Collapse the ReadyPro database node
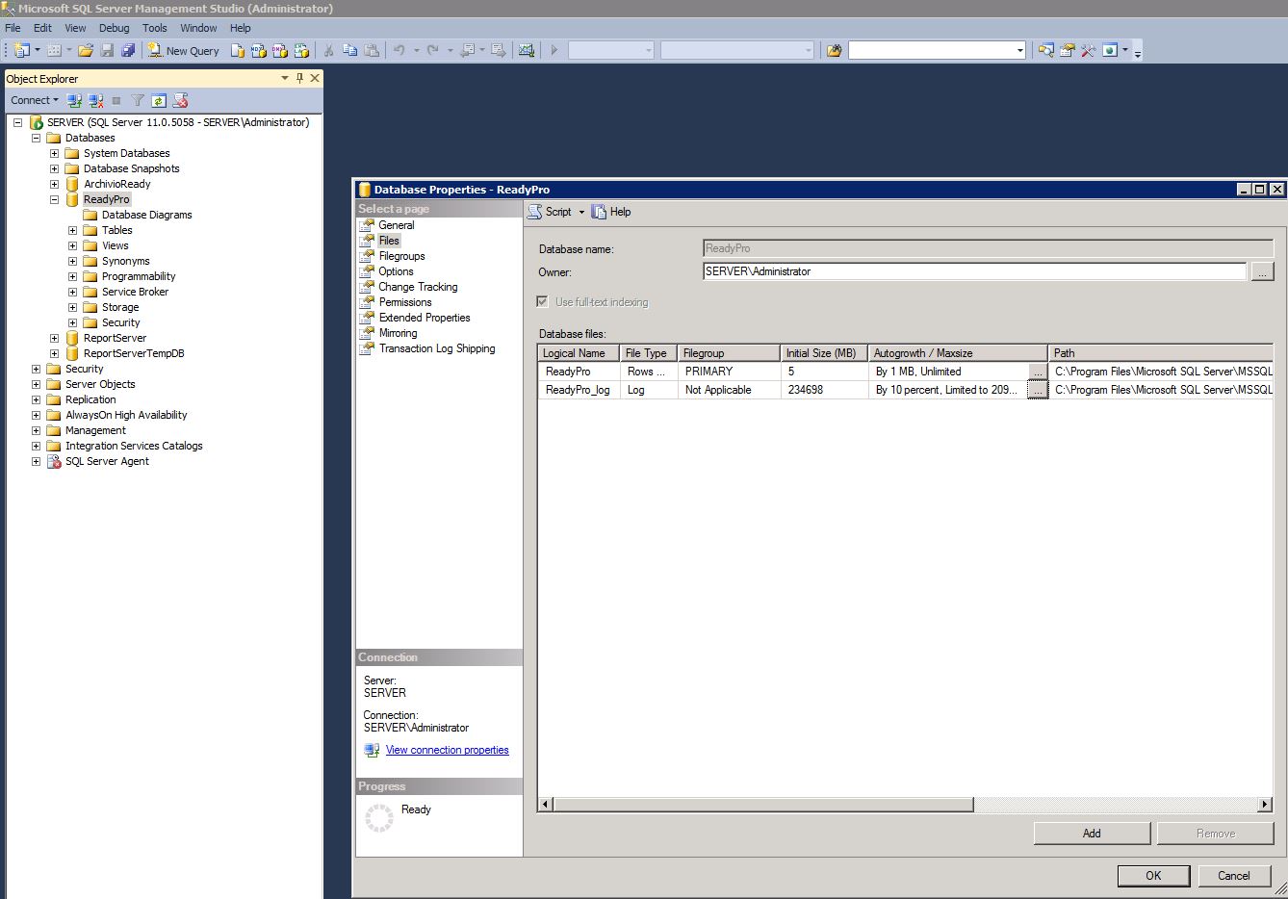 (x=54, y=199)
